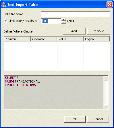
Task: Click the LIMIT TO keyword in the SQL preview
Action: point(12,85)
